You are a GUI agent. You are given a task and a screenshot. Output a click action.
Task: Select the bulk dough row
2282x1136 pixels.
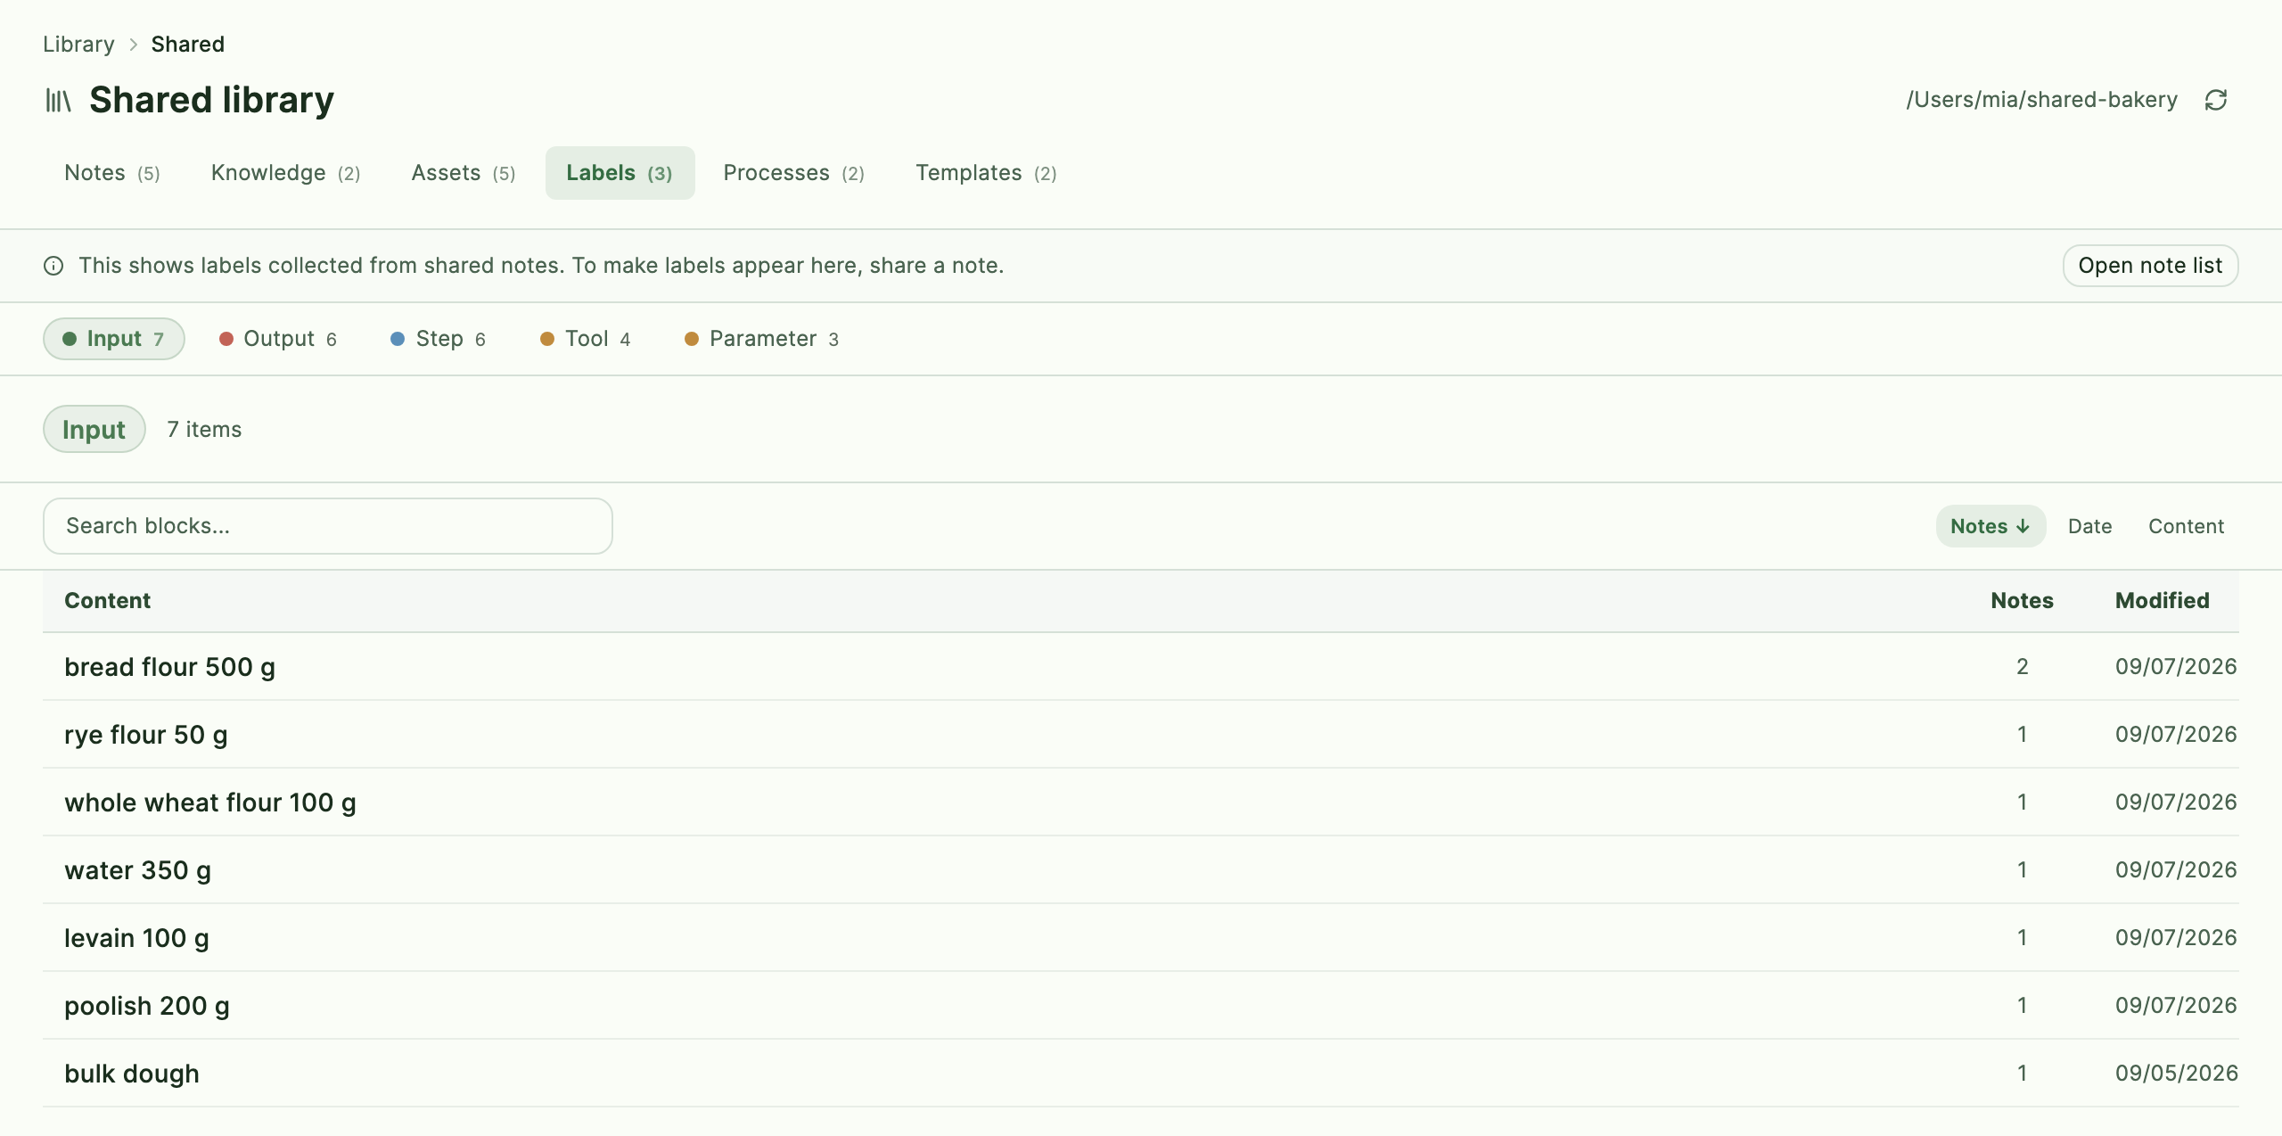pos(1141,1074)
